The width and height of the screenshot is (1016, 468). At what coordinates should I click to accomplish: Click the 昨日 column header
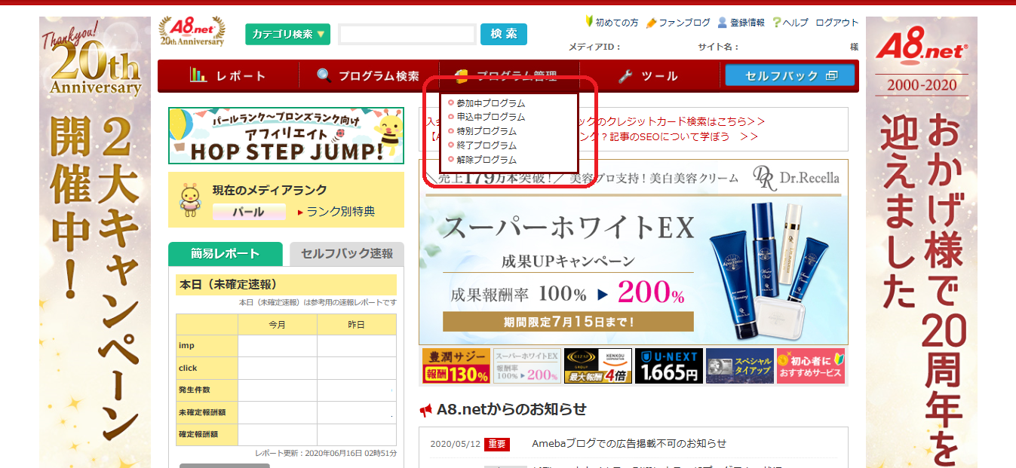click(356, 325)
